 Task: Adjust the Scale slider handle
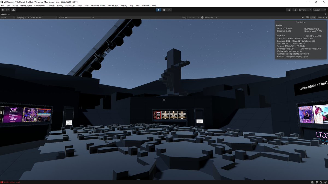(66, 17)
